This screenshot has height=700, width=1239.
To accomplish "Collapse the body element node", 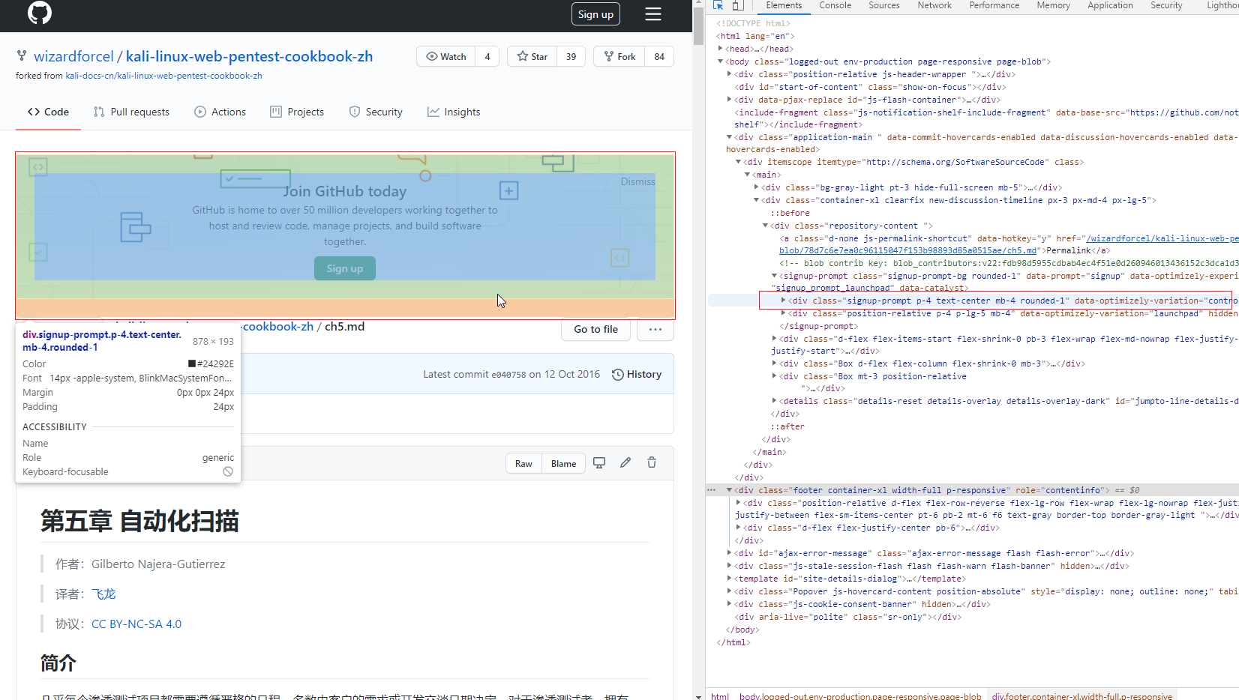I will tap(721, 61).
